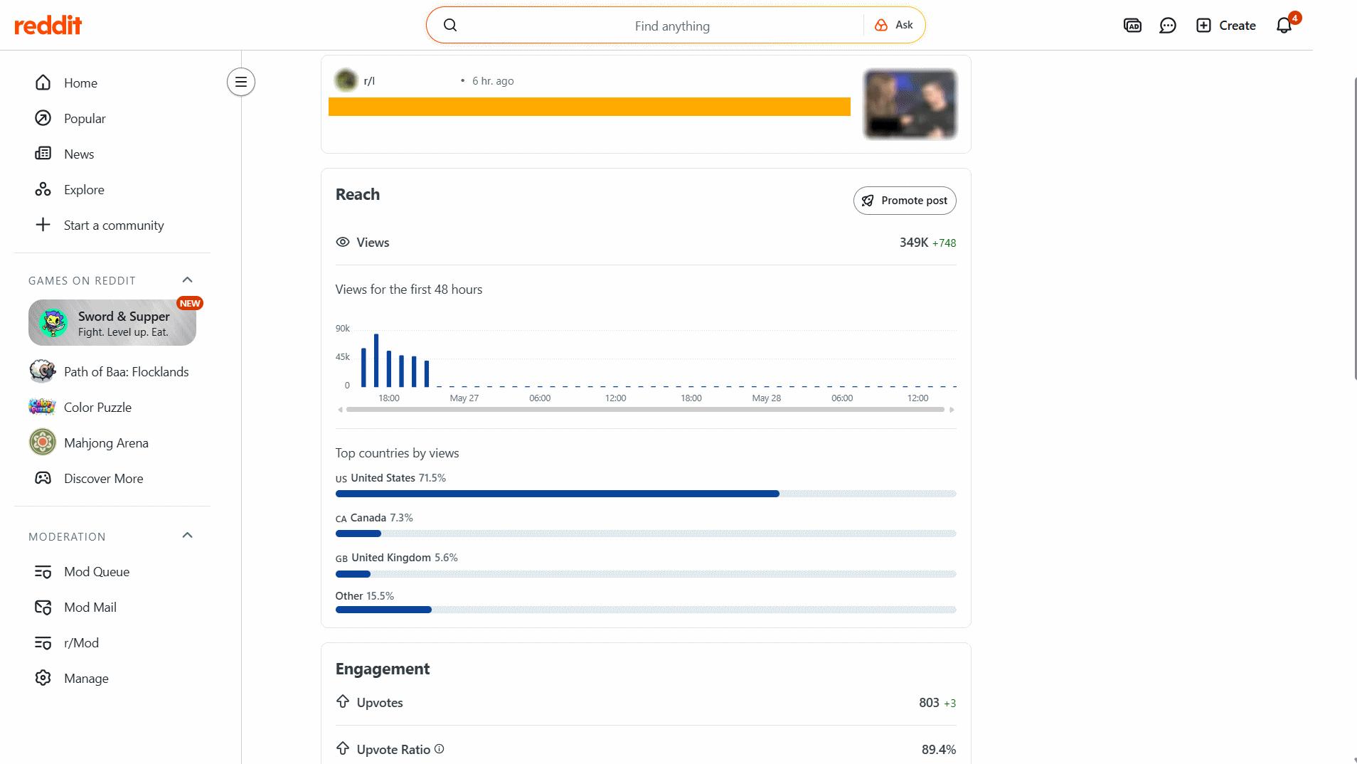Open the Reddit logo home link
Screen dimensions: 1357x764
(x=48, y=26)
